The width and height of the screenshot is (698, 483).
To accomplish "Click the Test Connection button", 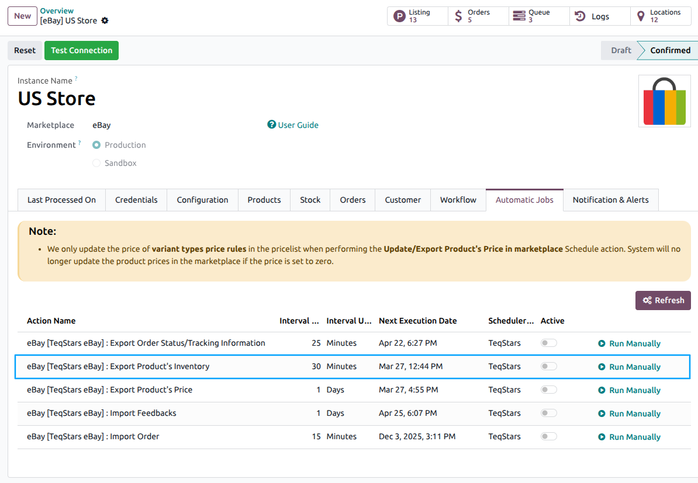I will [x=81, y=50].
